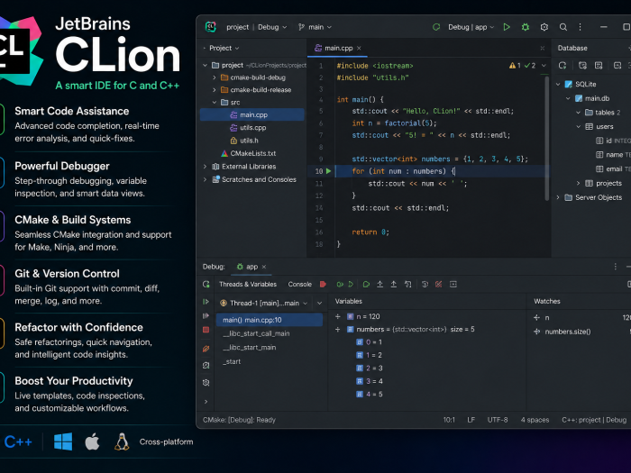Viewport: 631px width, 473px height.
Task: Click the third Database toolbar icon
Action: click(x=599, y=65)
